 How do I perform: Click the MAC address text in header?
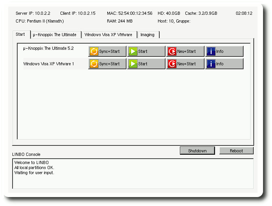pos(130,13)
